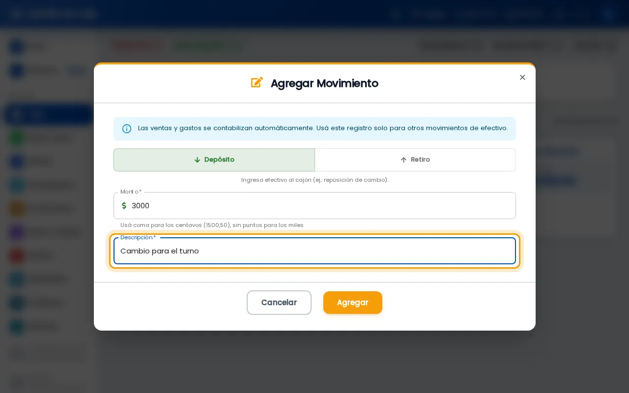Viewport: 629px width, 393px height.
Task: Focus the Descripción text field
Action: pos(314,251)
